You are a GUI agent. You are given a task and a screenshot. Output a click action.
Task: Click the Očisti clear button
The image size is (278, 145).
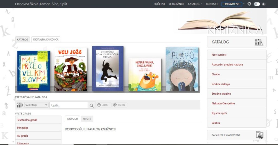[x=120, y=105]
